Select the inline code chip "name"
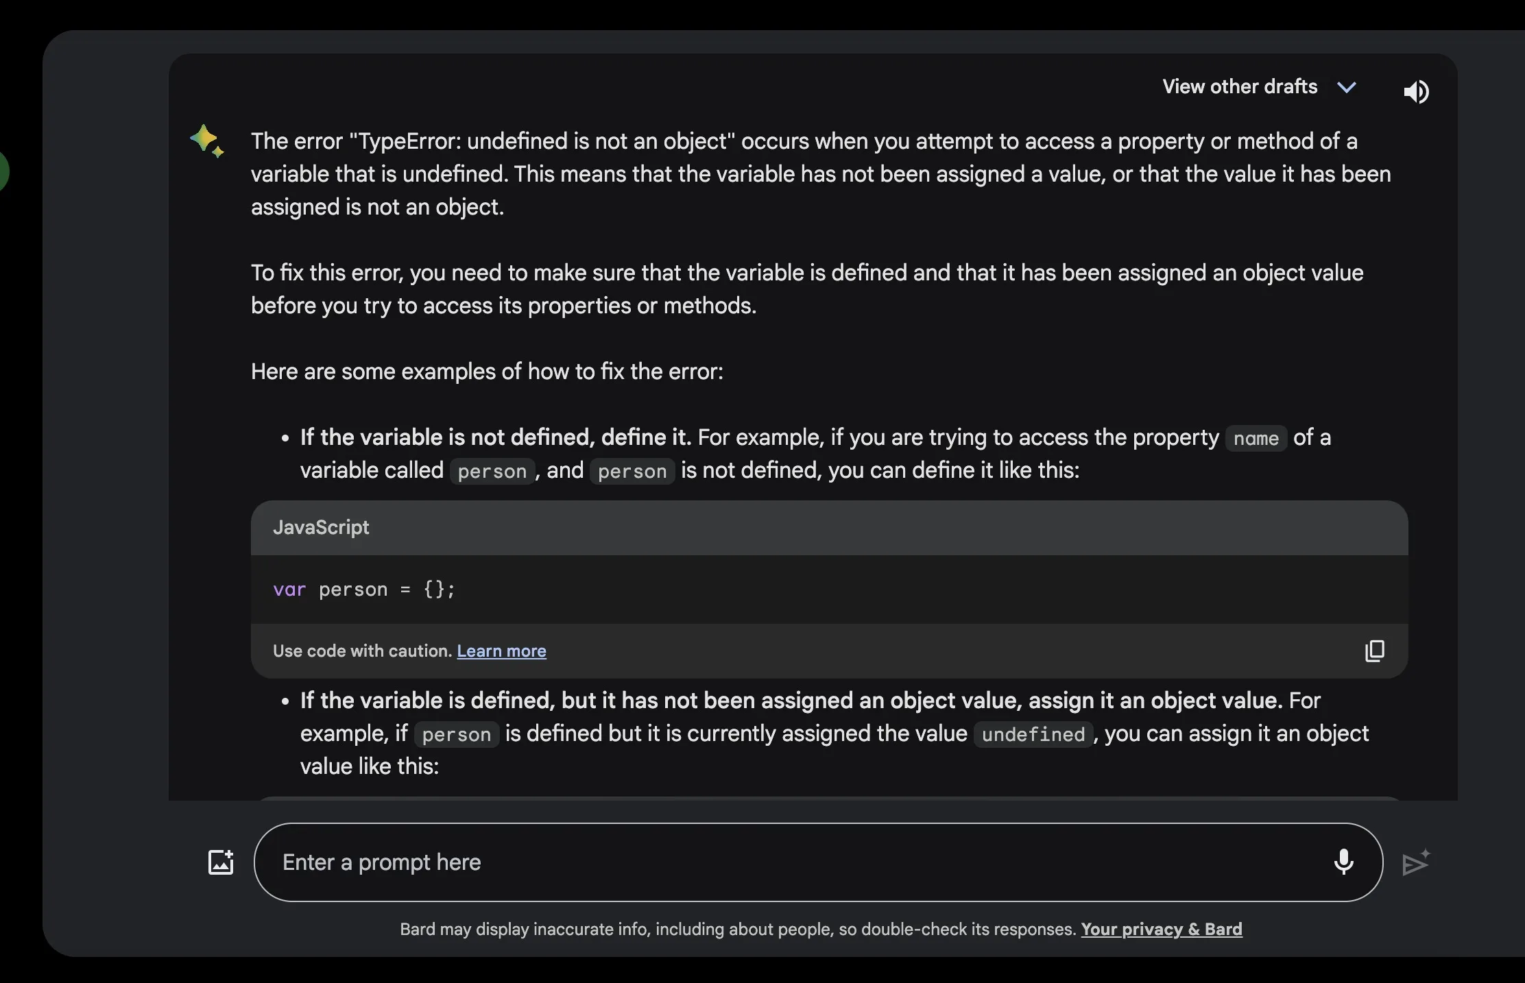1525x983 pixels. point(1256,439)
